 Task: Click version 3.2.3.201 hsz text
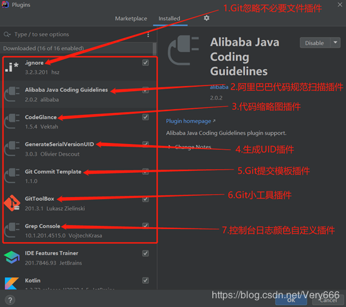point(42,72)
